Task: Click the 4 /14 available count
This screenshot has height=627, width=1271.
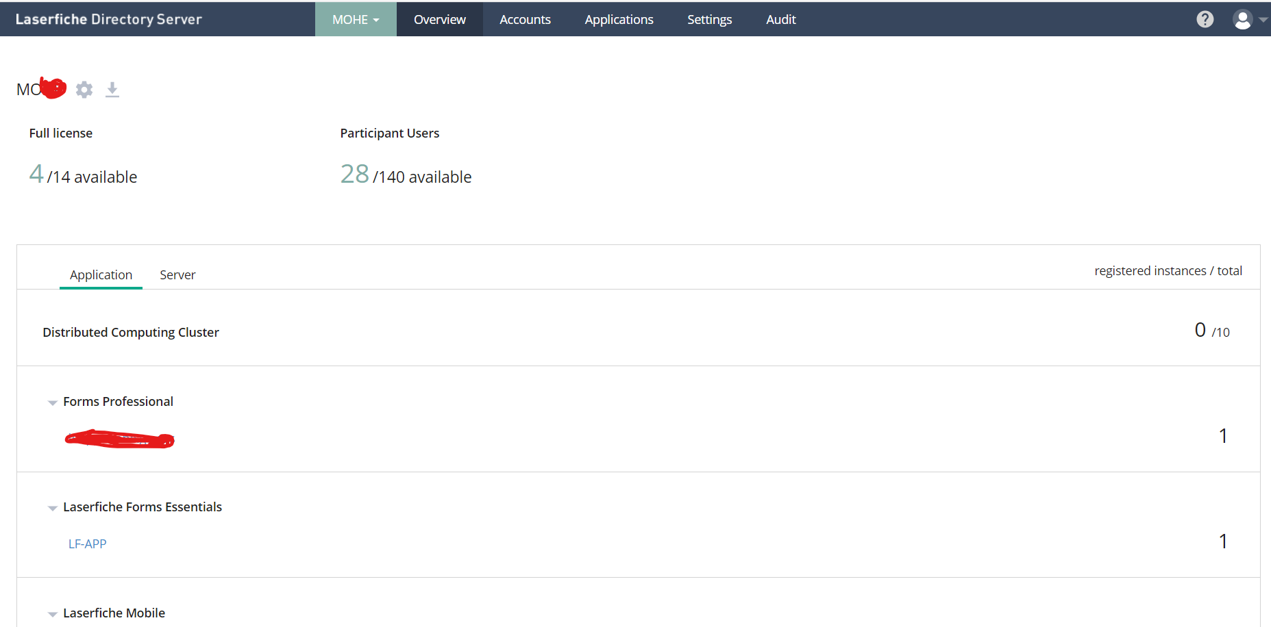Action: pos(83,175)
